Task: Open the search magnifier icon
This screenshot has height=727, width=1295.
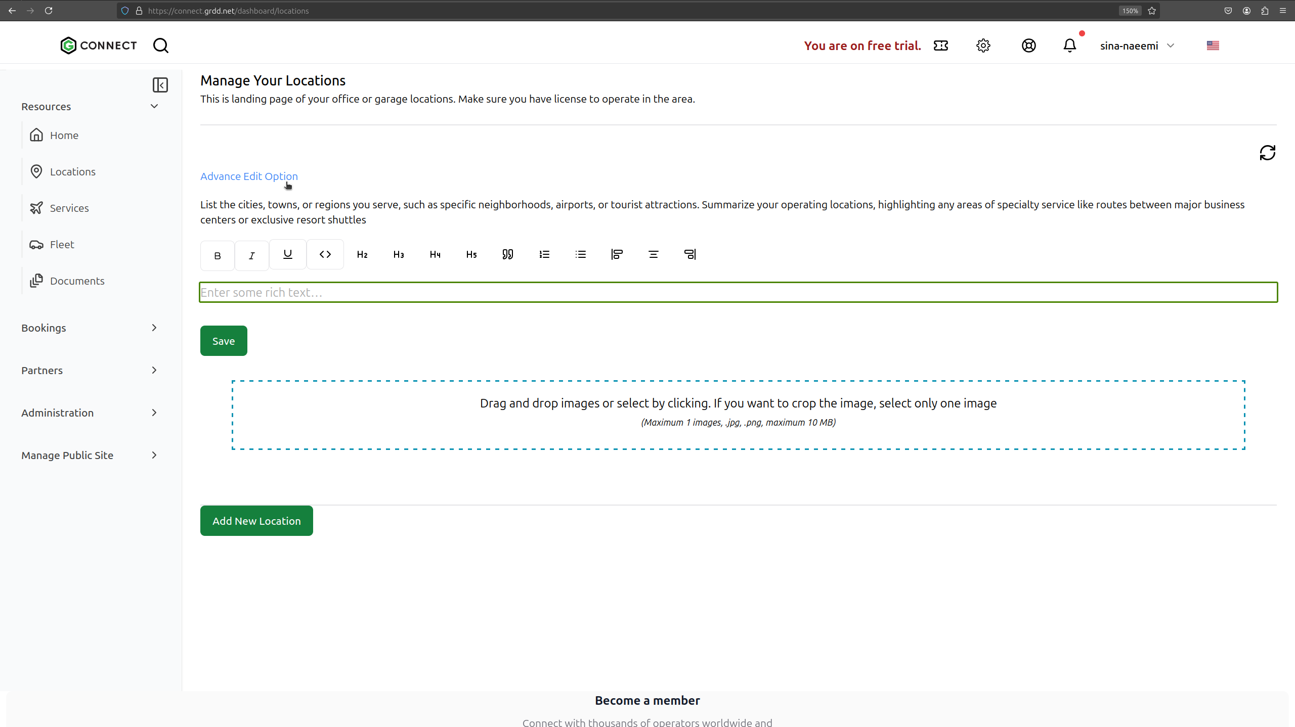Action: tap(161, 46)
